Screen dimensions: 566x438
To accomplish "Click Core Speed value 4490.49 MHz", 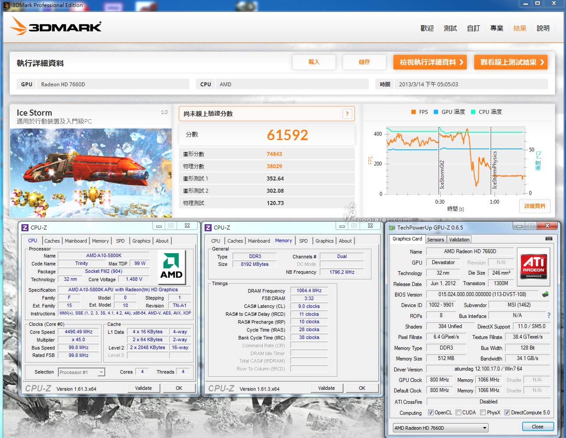I will pos(79,332).
